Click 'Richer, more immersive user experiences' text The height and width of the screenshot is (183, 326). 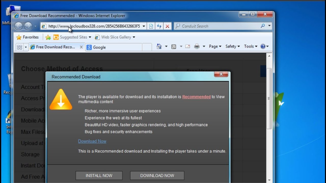(123, 111)
